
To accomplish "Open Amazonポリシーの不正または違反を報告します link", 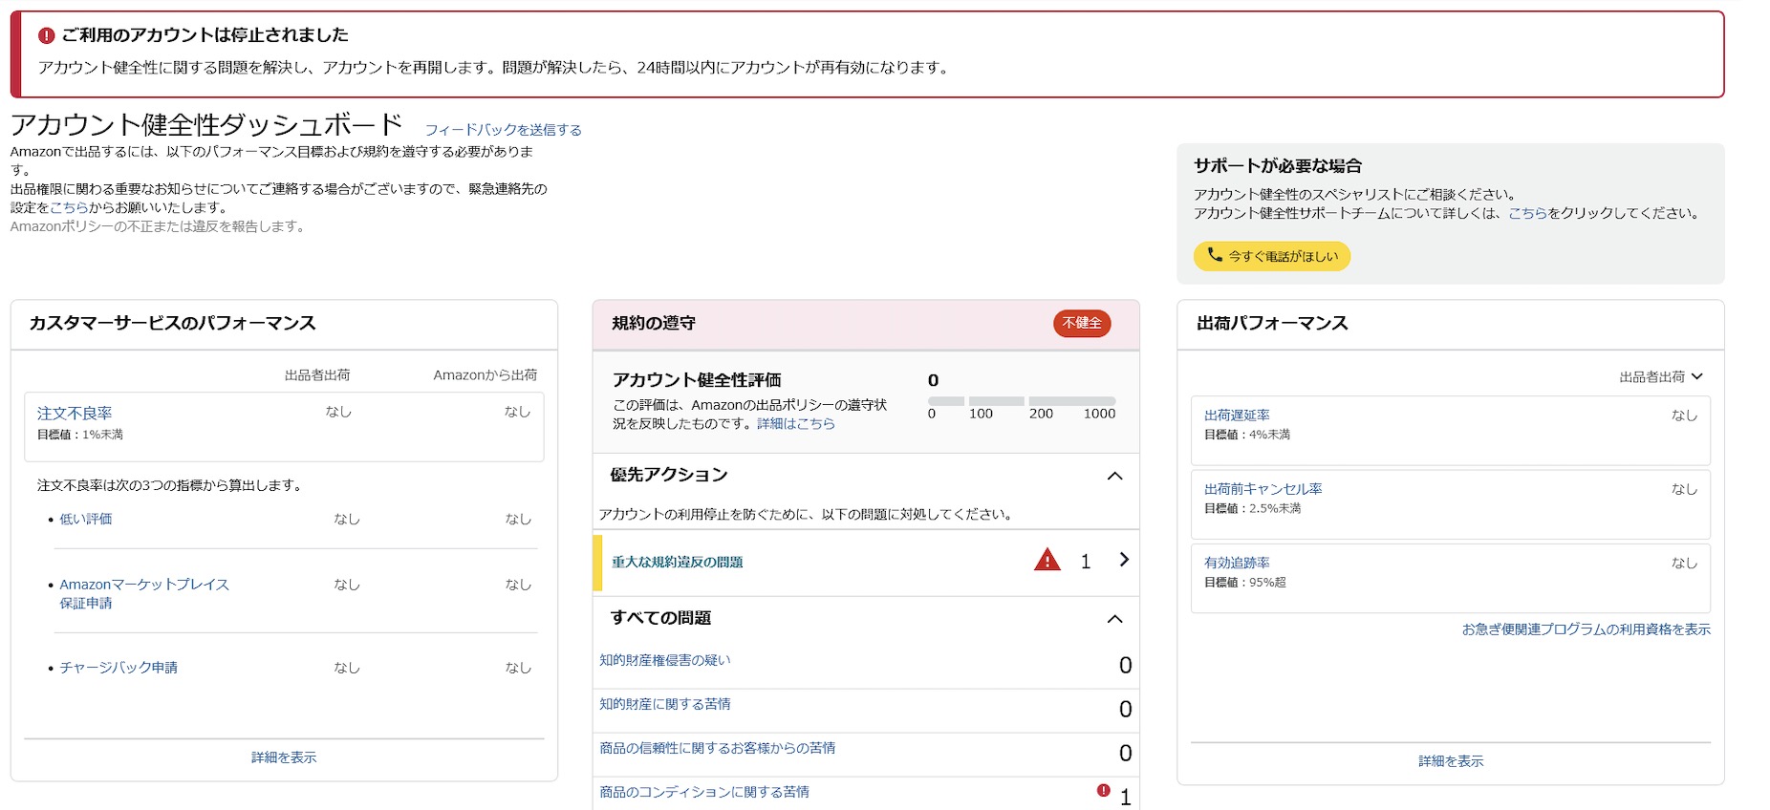I will click(159, 226).
